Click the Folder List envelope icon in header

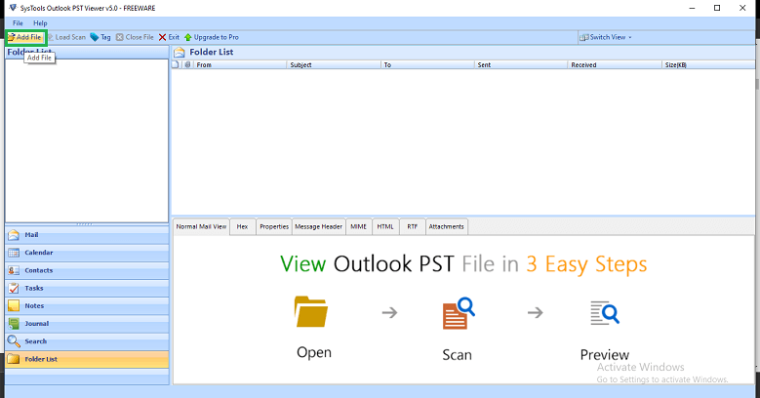[x=180, y=53]
